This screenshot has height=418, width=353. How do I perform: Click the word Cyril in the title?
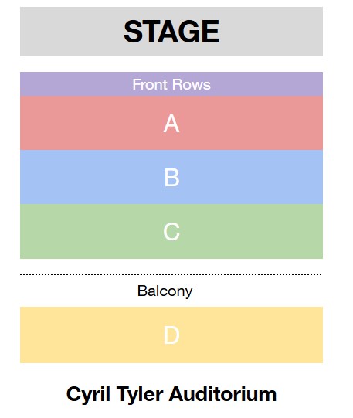pyautogui.click(x=88, y=395)
